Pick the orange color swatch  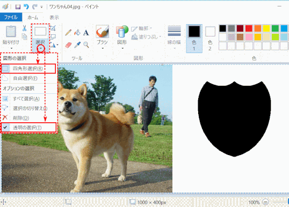point(258,28)
